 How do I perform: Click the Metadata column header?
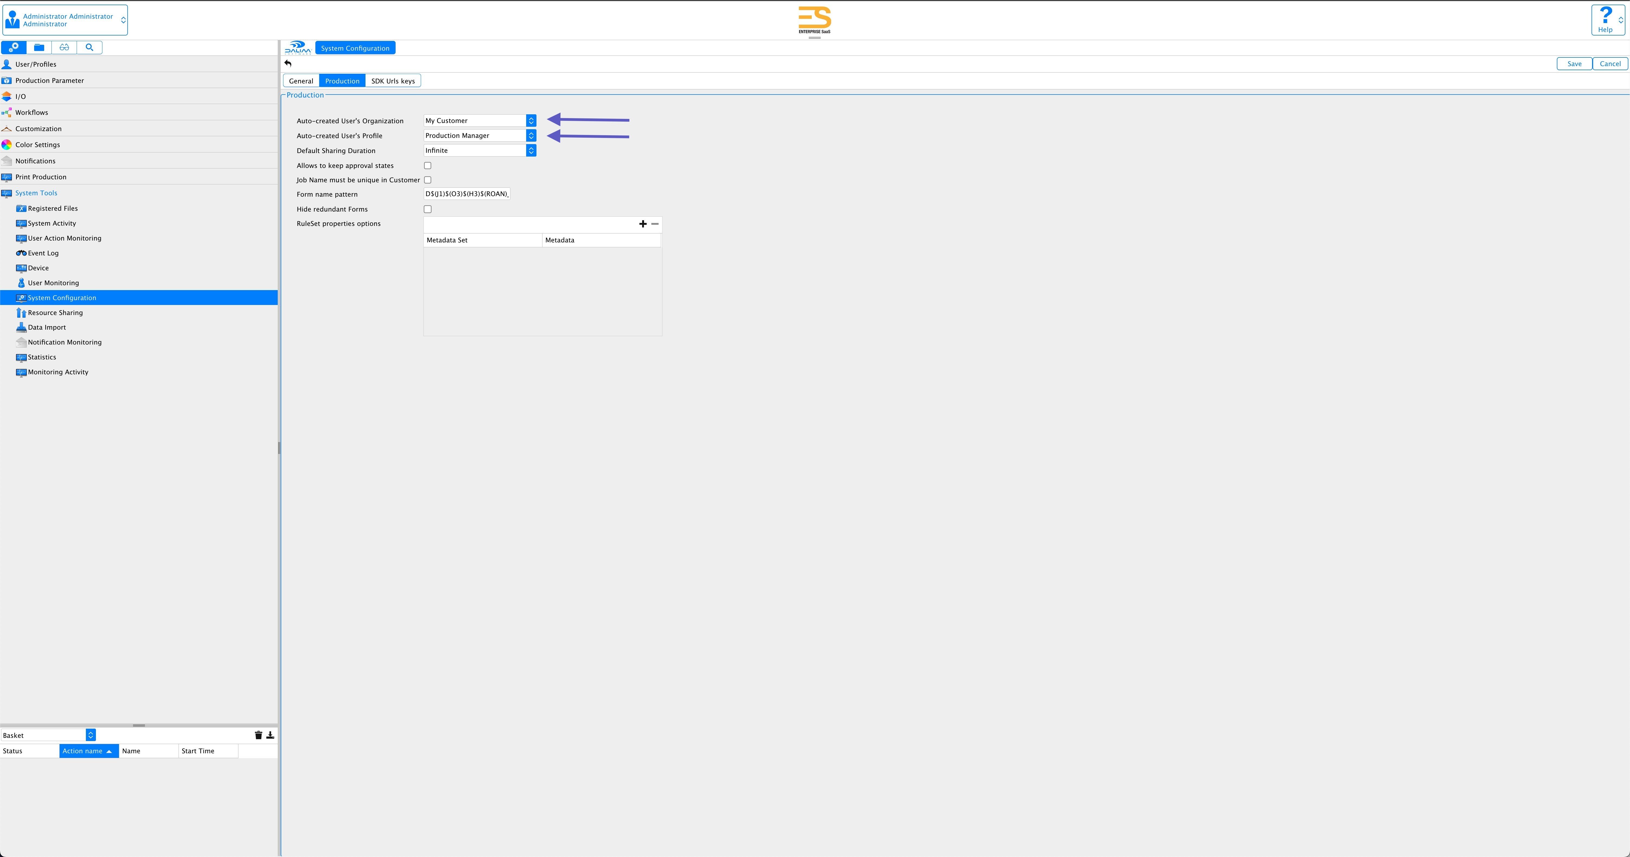pos(602,240)
